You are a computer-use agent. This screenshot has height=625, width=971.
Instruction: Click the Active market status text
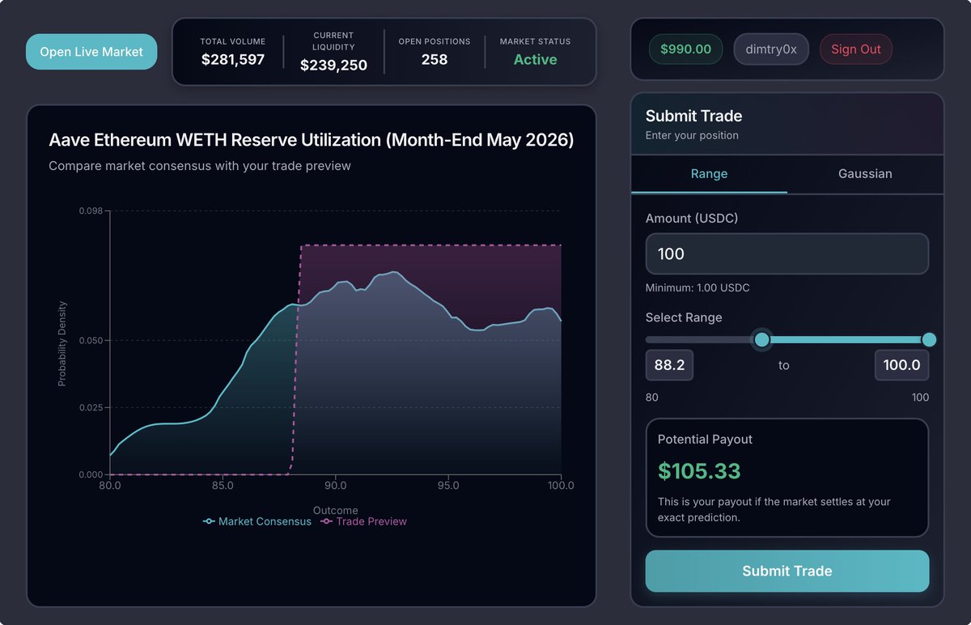point(535,59)
